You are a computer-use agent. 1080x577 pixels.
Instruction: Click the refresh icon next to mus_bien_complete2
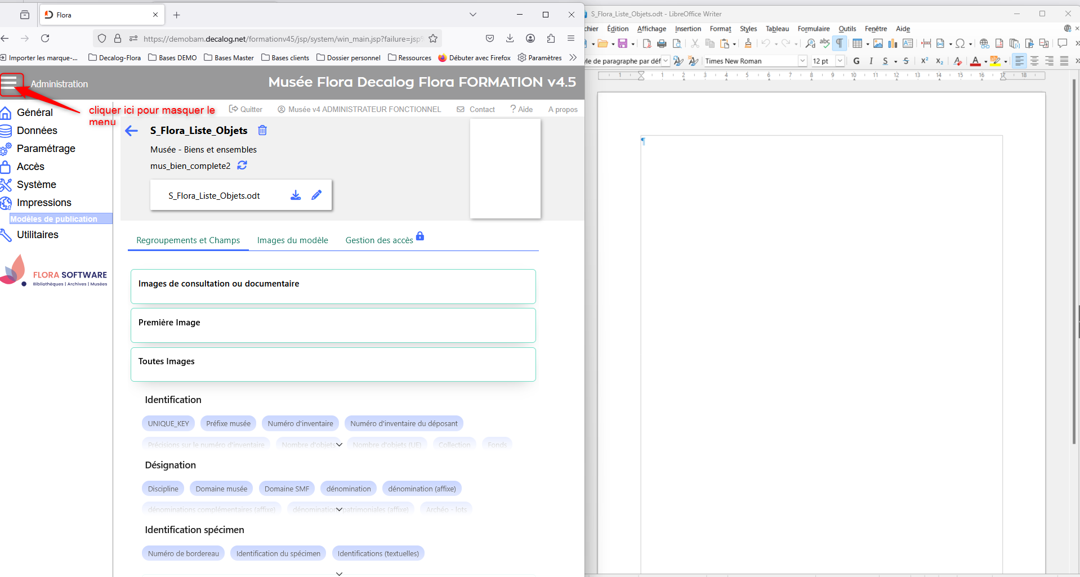coord(242,166)
